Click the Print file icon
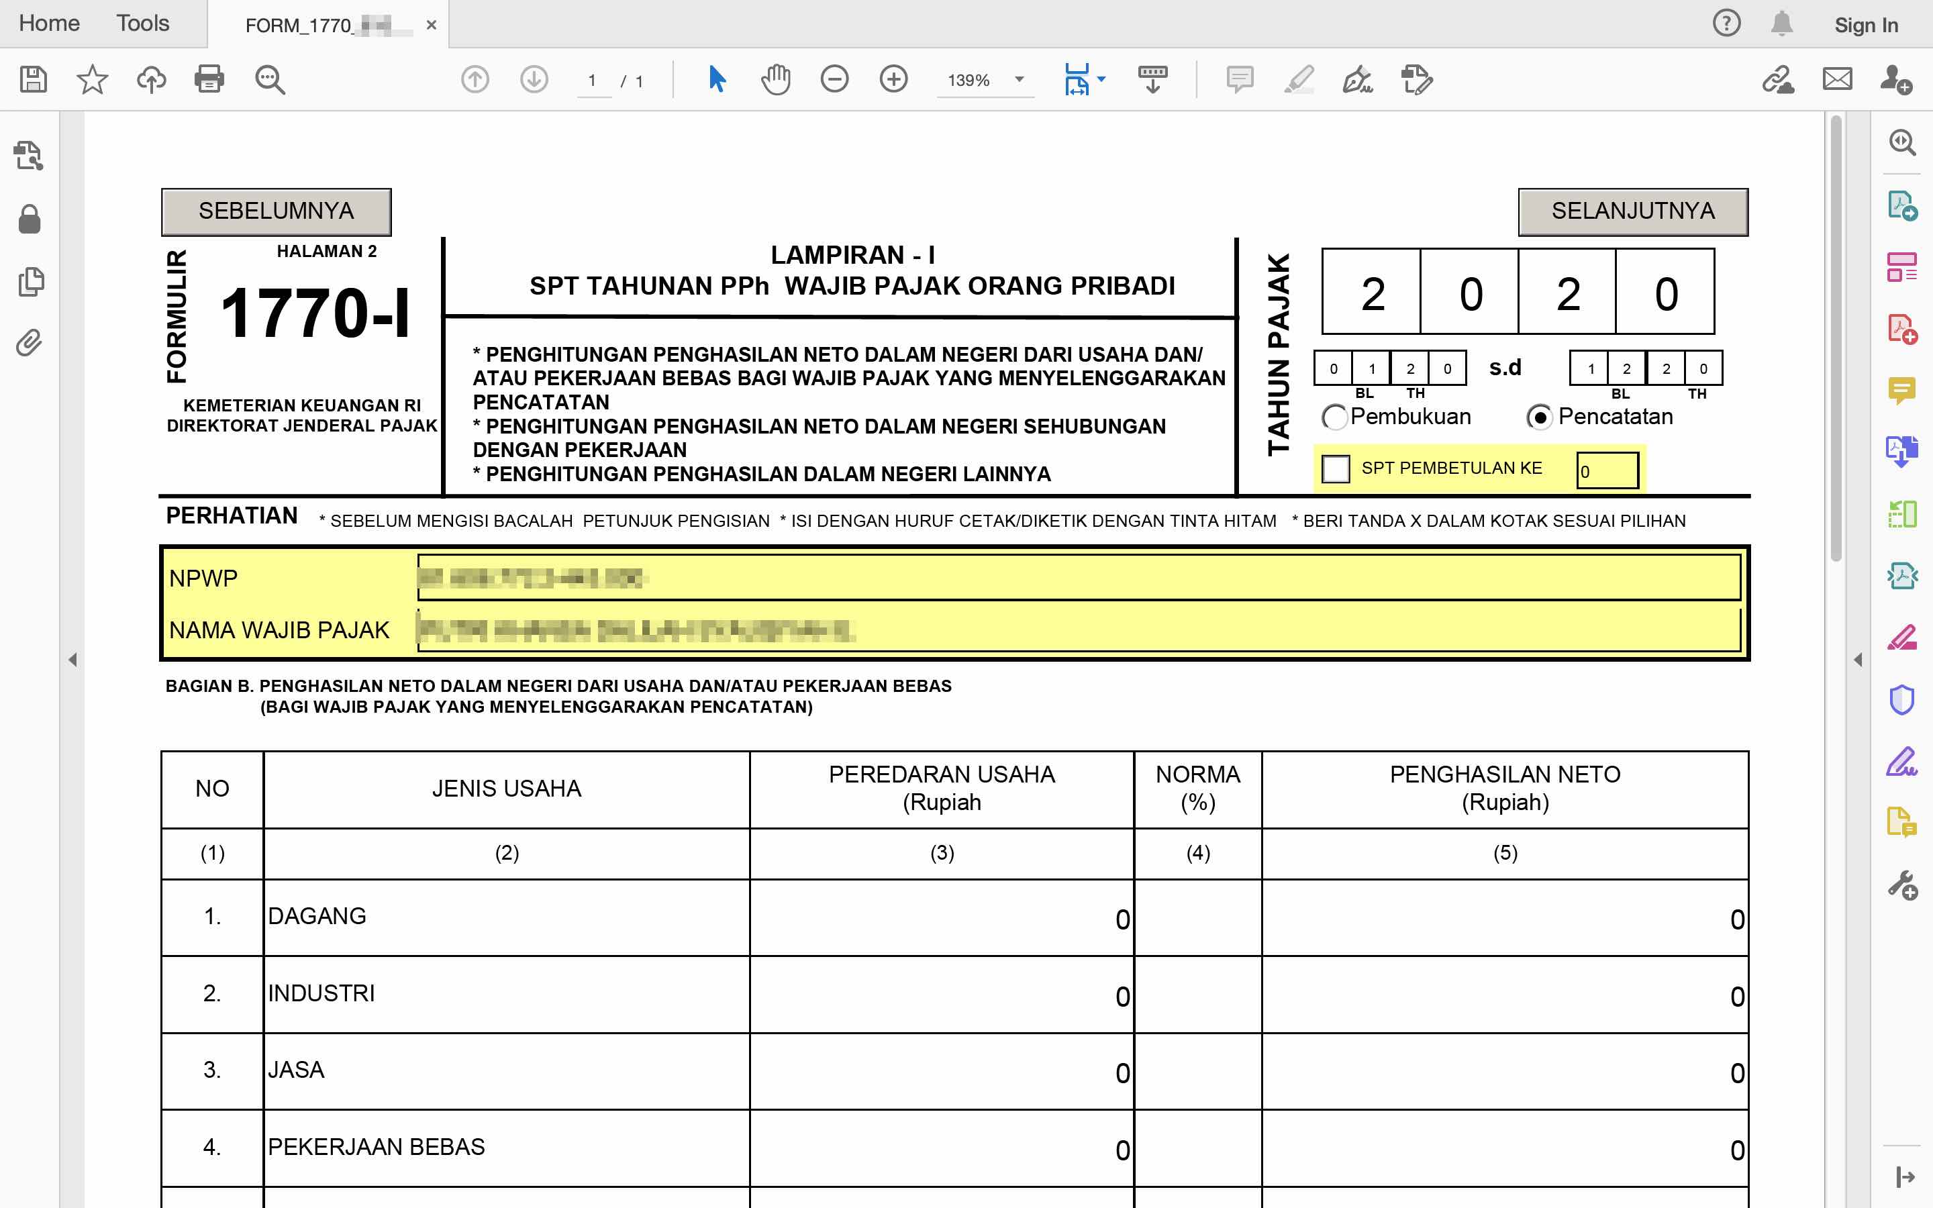 tap(209, 79)
